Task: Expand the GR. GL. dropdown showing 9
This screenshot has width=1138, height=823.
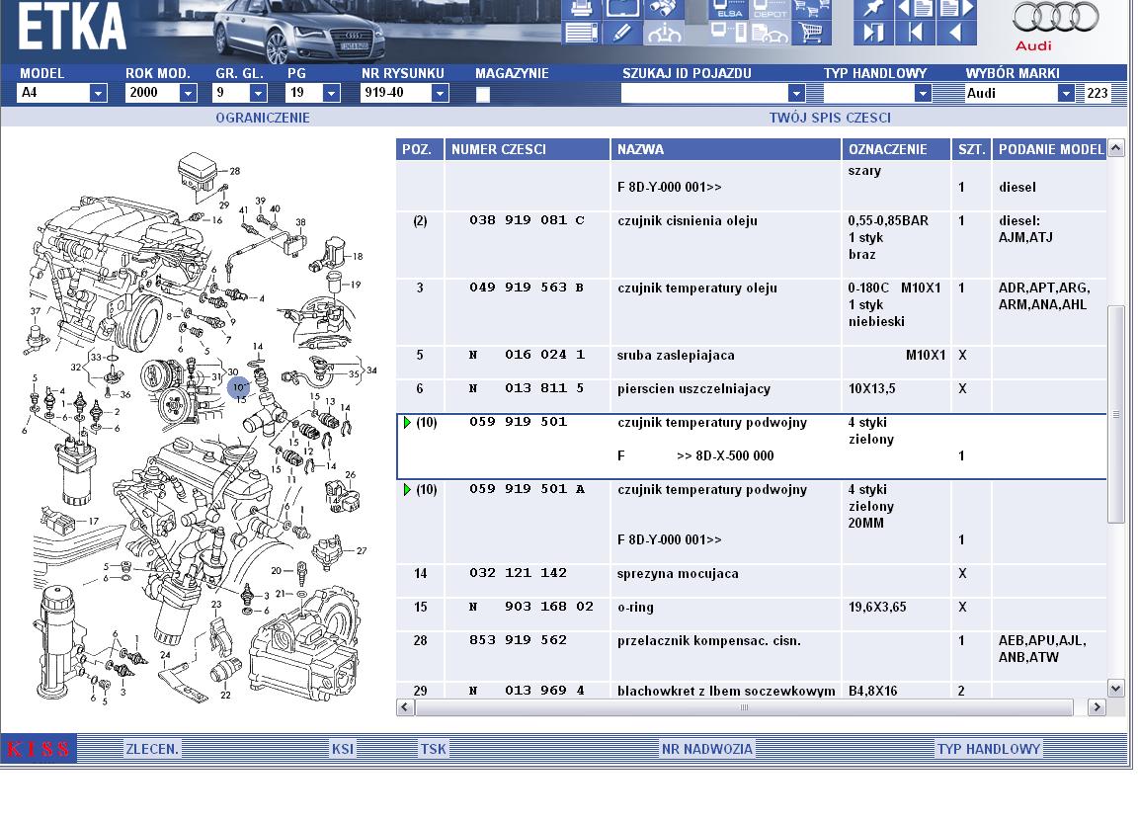Action: 259,93
